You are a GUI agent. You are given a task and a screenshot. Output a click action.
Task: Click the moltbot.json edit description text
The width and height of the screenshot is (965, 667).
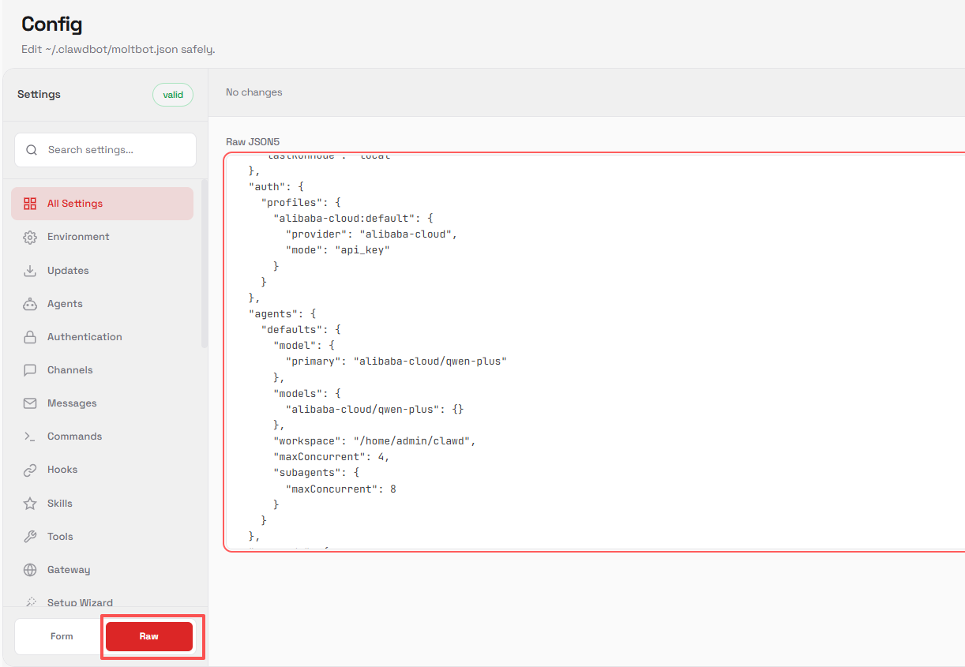[118, 49]
